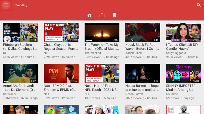Open Nessa Barrett video thumbnail
The height and width of the screenshot is (114, 204).
[143, 73]
